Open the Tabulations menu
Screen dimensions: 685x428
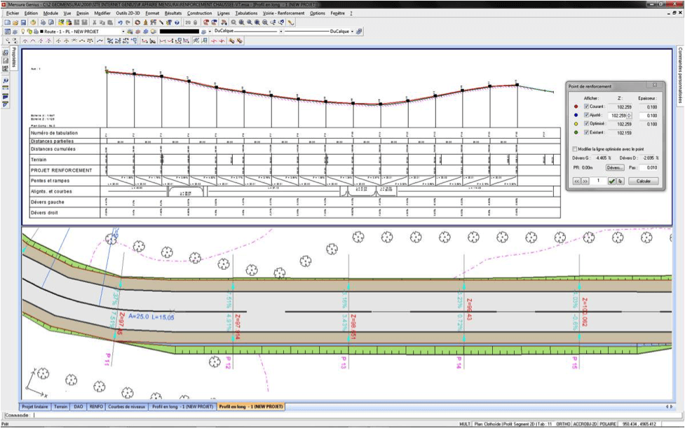tap(246, 13)
